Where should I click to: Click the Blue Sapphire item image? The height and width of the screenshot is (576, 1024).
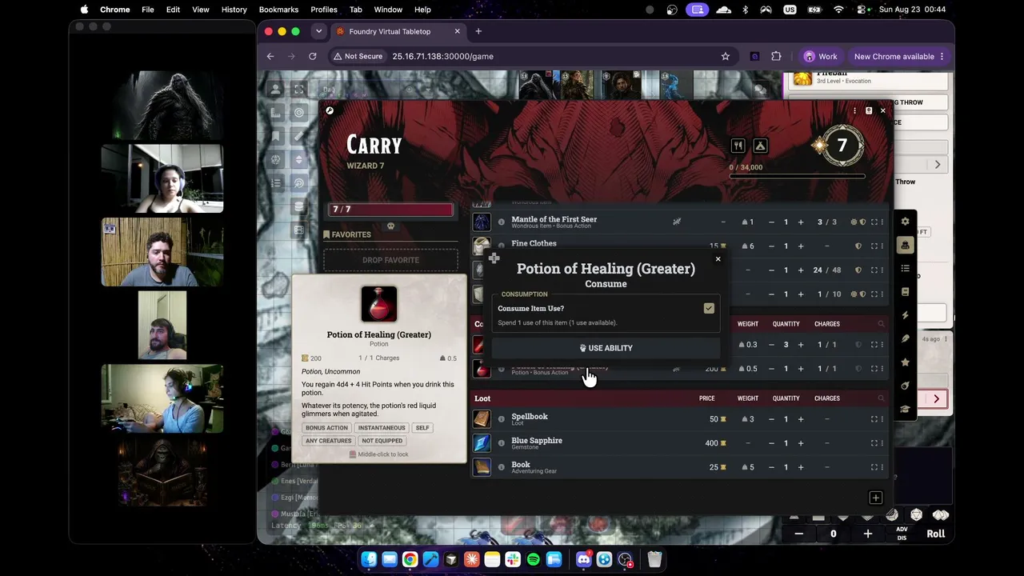pyautogui.click(x=482, y=443)
